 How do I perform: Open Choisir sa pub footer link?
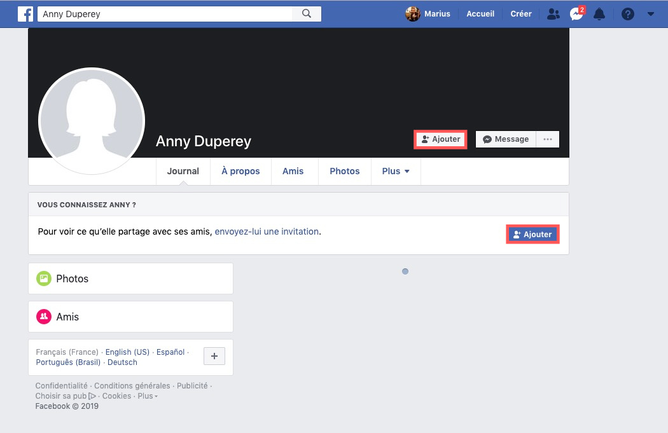coord(66,396)
